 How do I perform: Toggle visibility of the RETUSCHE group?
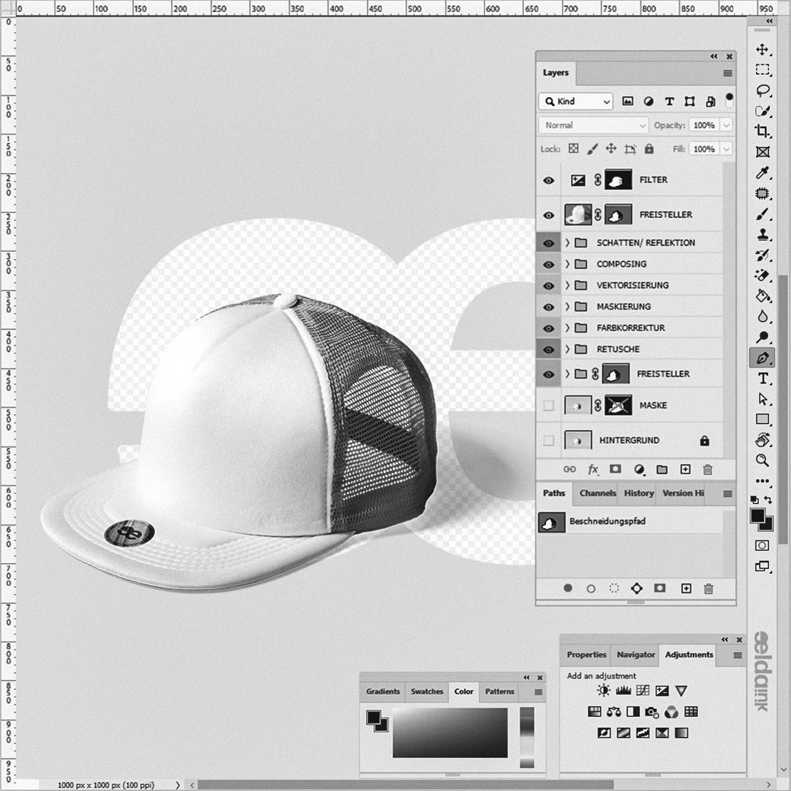(x=548, y=349)
